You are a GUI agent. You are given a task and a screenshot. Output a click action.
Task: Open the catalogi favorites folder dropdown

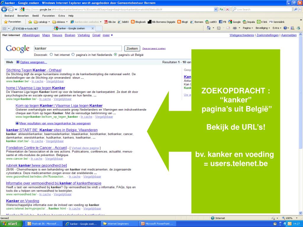[42, 22]
